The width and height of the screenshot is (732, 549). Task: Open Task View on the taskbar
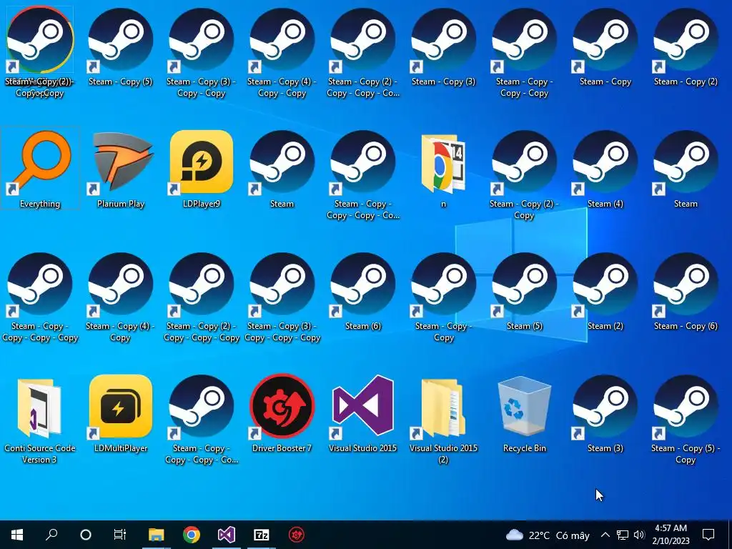120,535
